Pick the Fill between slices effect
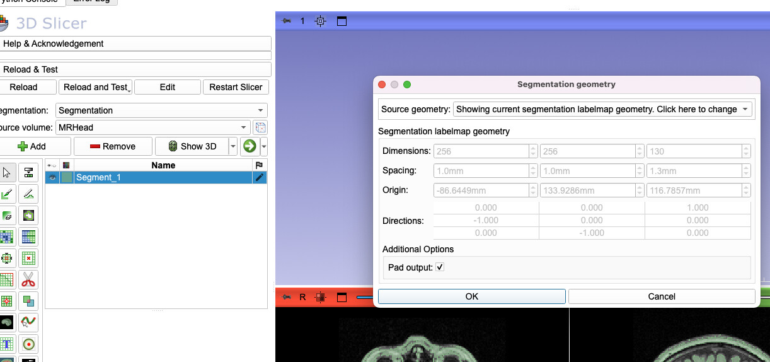The width and height of the screenshot is (770, 362). point(28,237)
